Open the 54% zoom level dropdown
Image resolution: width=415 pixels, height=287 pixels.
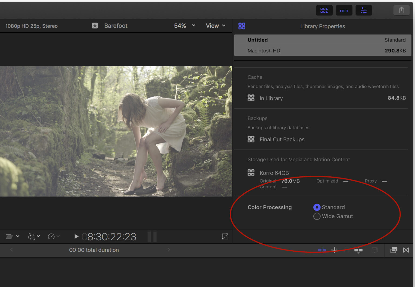click(185, 26)
